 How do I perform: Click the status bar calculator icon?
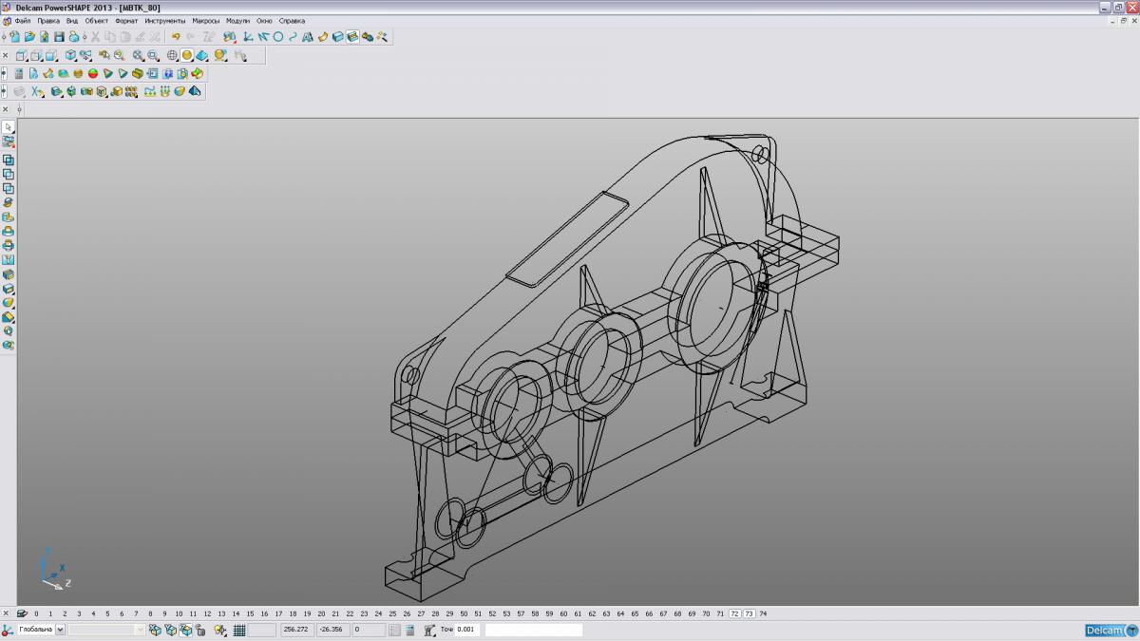(409, 630)
